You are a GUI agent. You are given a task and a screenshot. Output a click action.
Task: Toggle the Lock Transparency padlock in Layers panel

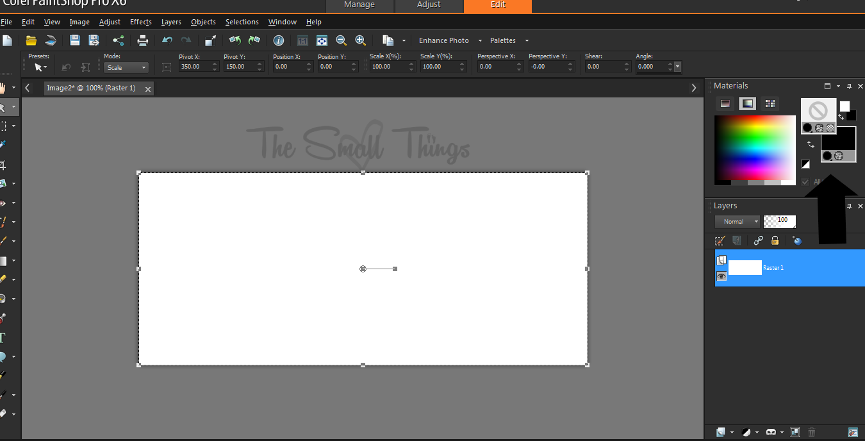pyautogui.click(x=775, y=240)
